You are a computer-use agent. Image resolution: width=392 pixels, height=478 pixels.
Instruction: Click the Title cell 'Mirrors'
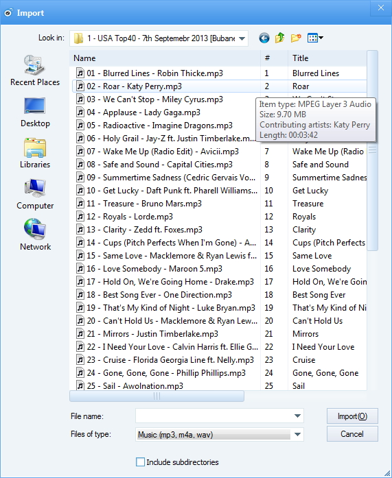(305, 334)
